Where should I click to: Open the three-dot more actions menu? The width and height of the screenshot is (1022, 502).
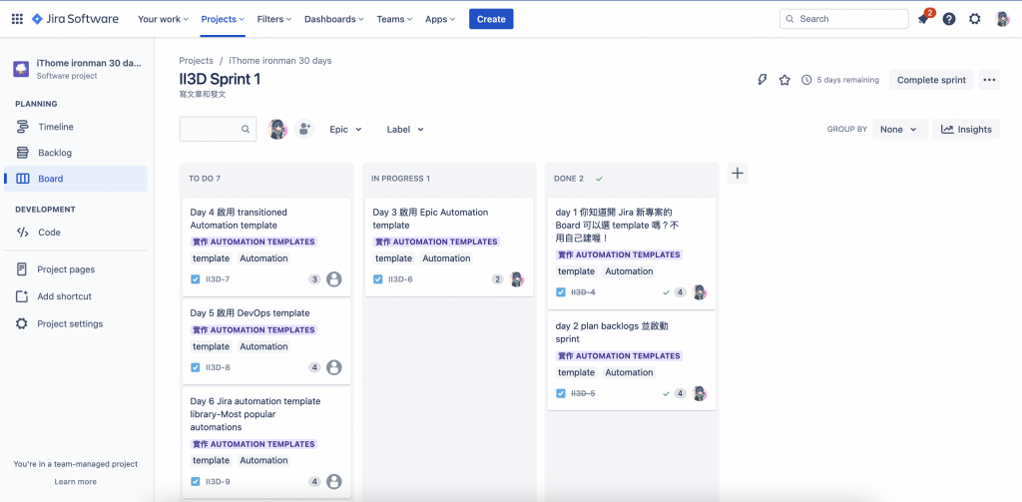click(989, 80)
